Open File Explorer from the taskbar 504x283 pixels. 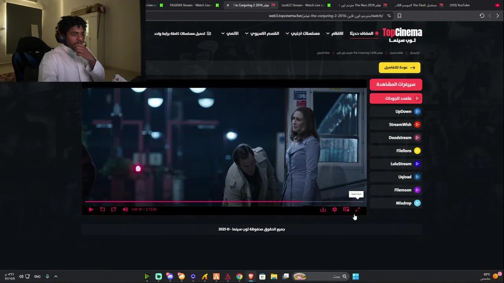pos(274,276)
